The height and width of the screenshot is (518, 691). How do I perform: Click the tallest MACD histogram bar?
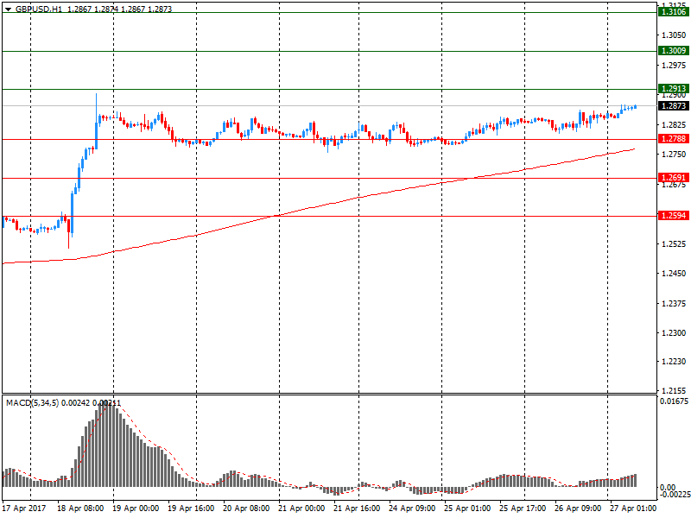(107, 445)
